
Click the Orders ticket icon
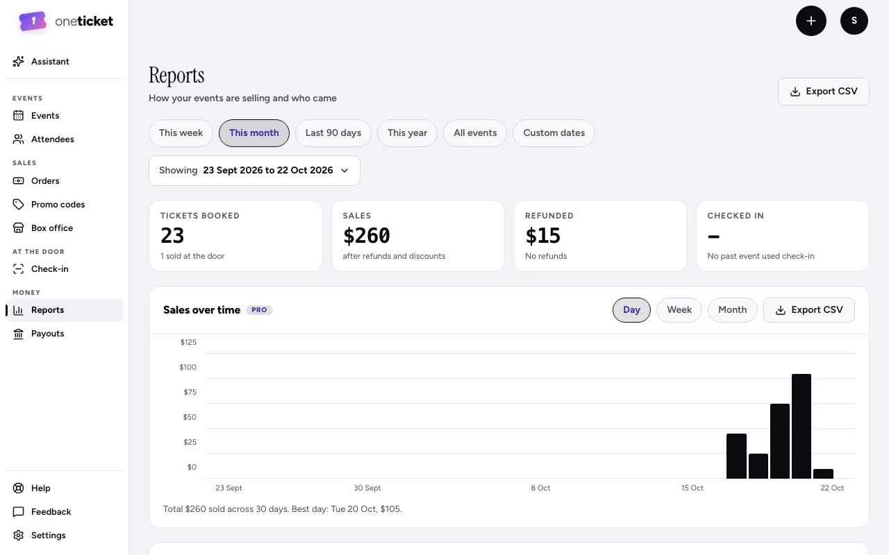19,181
